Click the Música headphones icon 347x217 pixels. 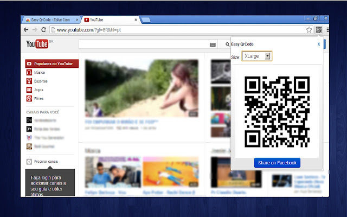pos(29,72)
